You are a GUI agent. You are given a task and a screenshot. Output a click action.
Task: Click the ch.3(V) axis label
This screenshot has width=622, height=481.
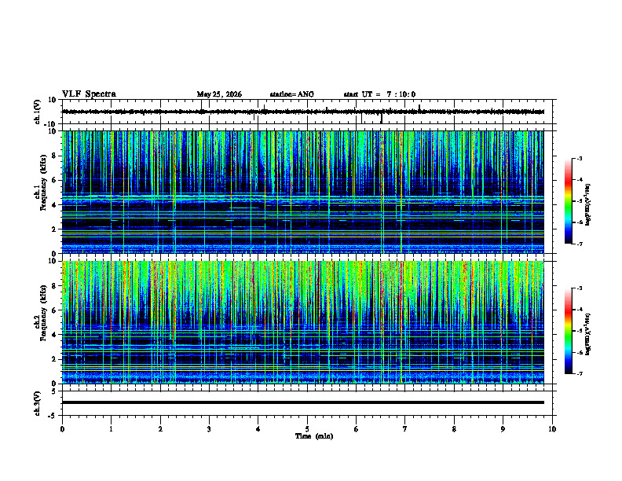(x=38, y=403)
